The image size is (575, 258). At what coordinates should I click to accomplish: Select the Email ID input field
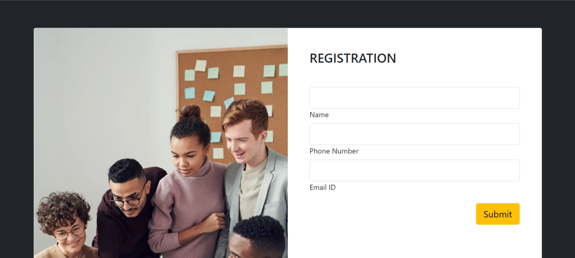pyautogui.click(x=414, y=171)
